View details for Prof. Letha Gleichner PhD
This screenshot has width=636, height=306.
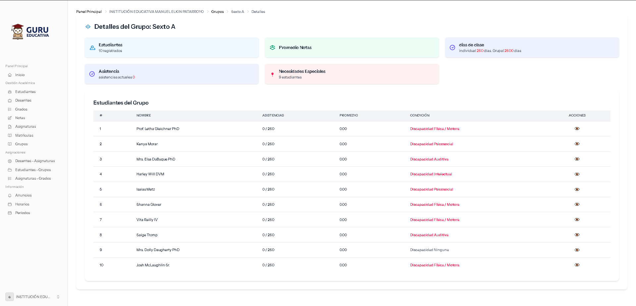tap(577, 129)
